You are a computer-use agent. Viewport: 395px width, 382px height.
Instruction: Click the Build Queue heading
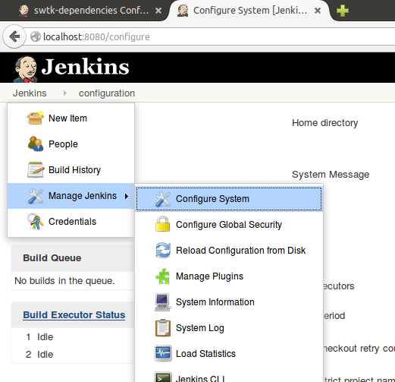52,258
